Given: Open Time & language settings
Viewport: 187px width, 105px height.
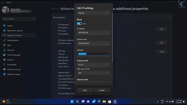Looking at the screenshot, I should click(x=19, y=55).
